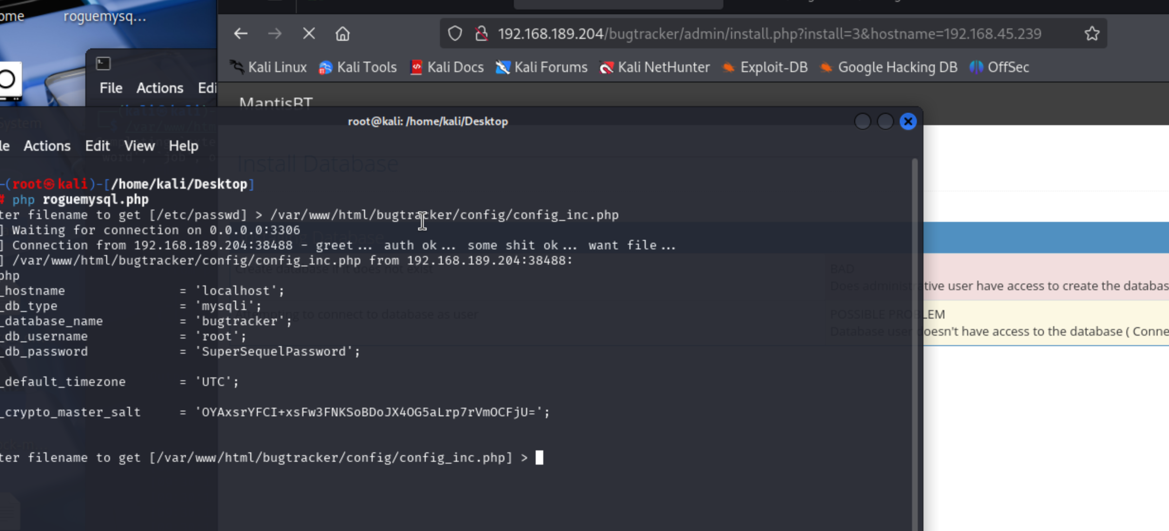Open the Edit menu in root terminal
This screenshot has width=1169, height=531.
[97, 146]
